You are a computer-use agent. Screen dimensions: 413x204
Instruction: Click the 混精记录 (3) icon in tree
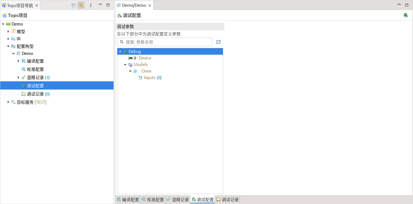[x=24, y=77]
